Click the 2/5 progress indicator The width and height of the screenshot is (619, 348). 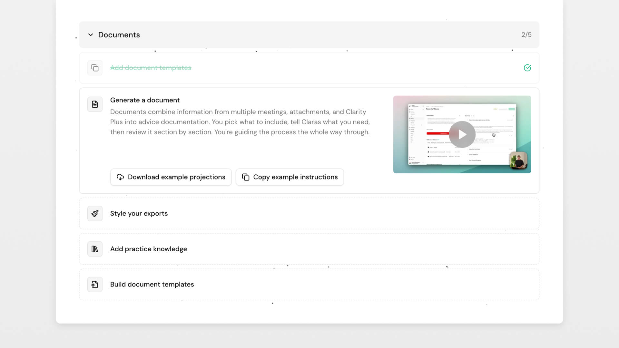(x=526, y=34)
